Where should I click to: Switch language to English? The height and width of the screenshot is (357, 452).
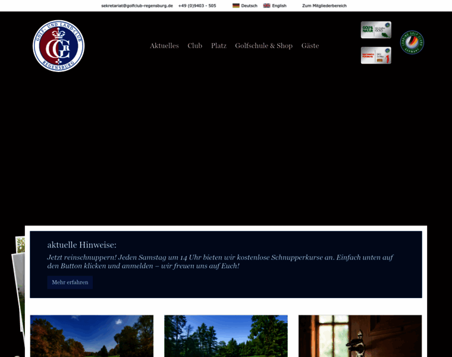(x=280, y=5)
